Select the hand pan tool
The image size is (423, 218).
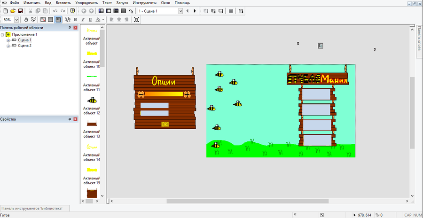(26, 19)
